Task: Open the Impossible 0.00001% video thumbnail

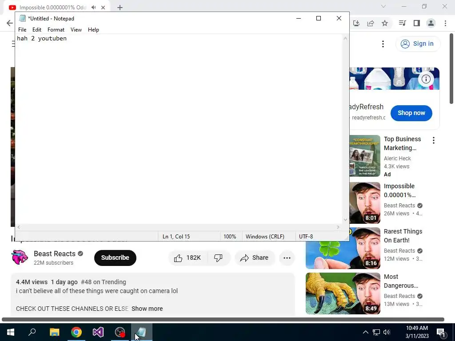Action: [365, 202]
